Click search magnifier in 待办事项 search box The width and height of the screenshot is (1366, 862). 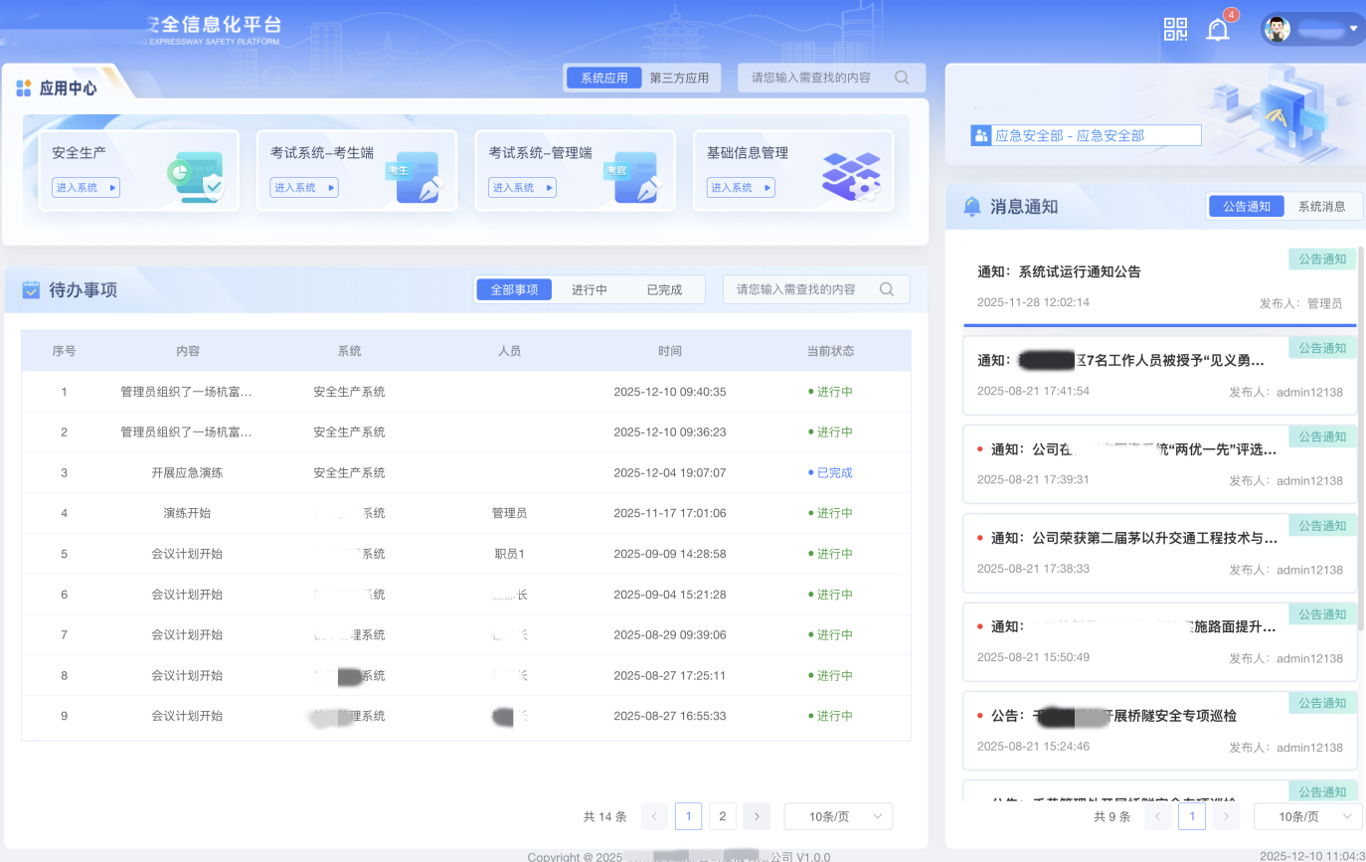click(887, 289)
